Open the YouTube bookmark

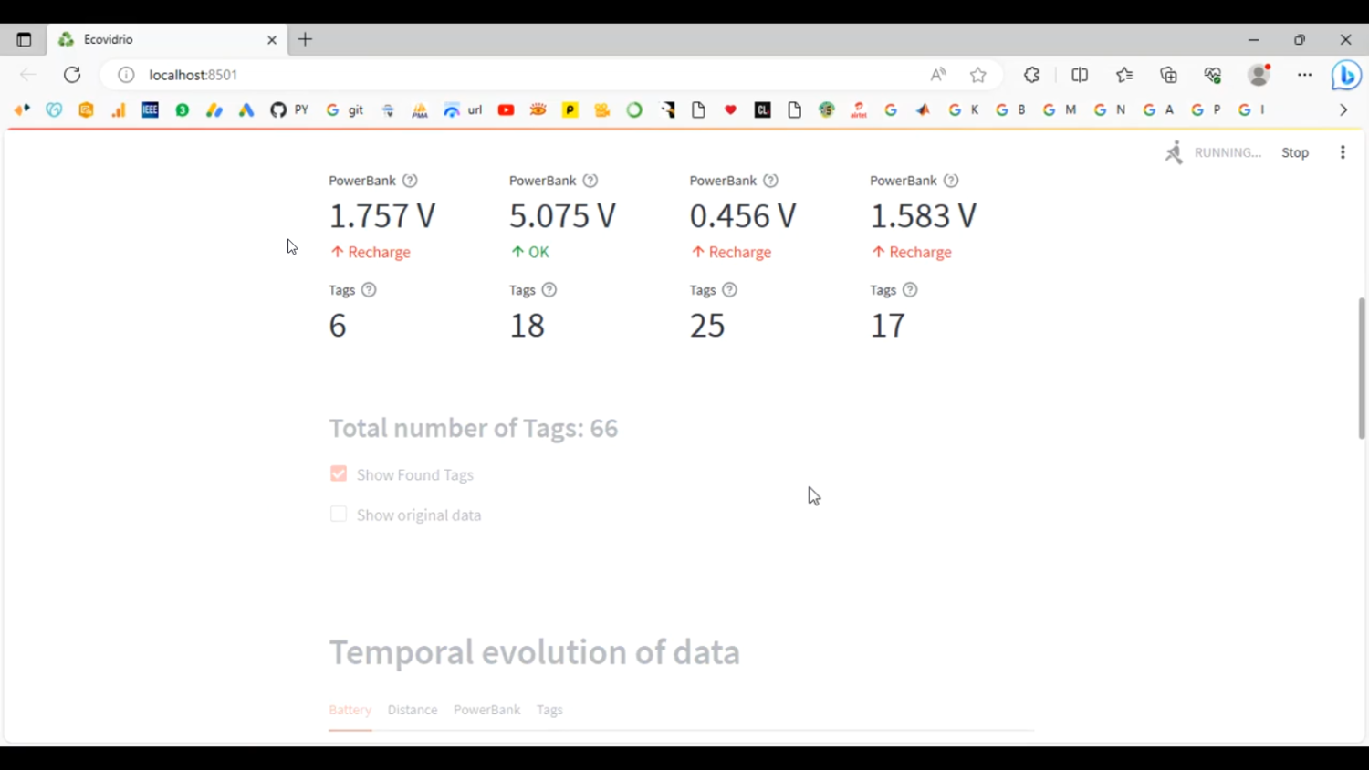pyautogui.click(x=507, y=110)
